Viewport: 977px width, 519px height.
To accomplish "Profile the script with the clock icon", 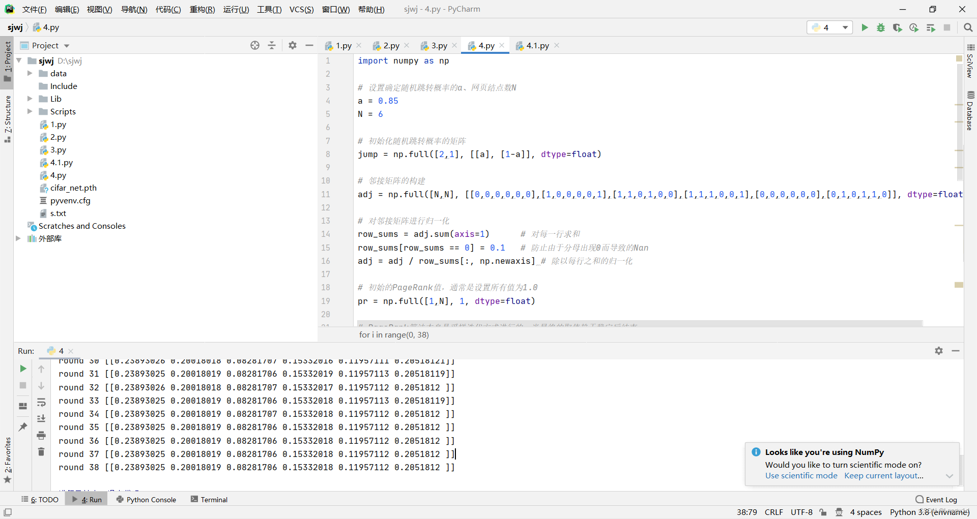I will click(914, 27).
